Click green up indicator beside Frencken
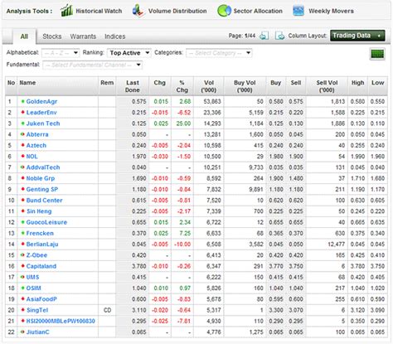Image resolution: width=393 pixels, height=344 pixels. 22,233
